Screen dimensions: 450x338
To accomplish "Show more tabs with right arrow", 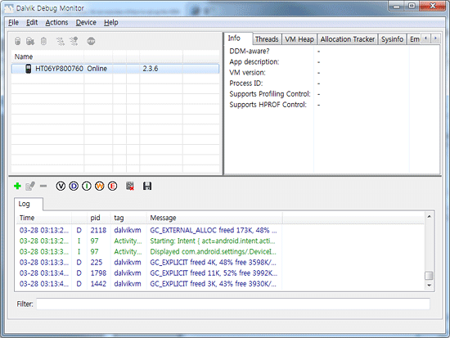I will (435, 38).
